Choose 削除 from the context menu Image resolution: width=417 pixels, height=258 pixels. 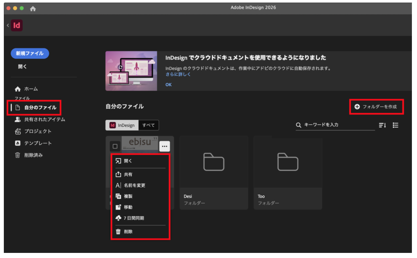(x=128, y=232)
